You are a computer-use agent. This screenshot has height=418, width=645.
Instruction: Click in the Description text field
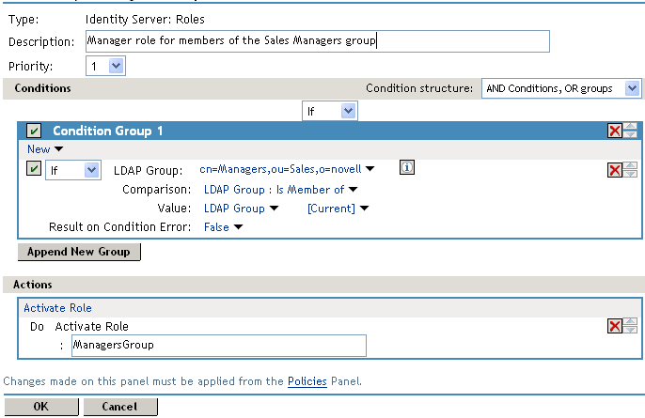[x=316, y=41]
